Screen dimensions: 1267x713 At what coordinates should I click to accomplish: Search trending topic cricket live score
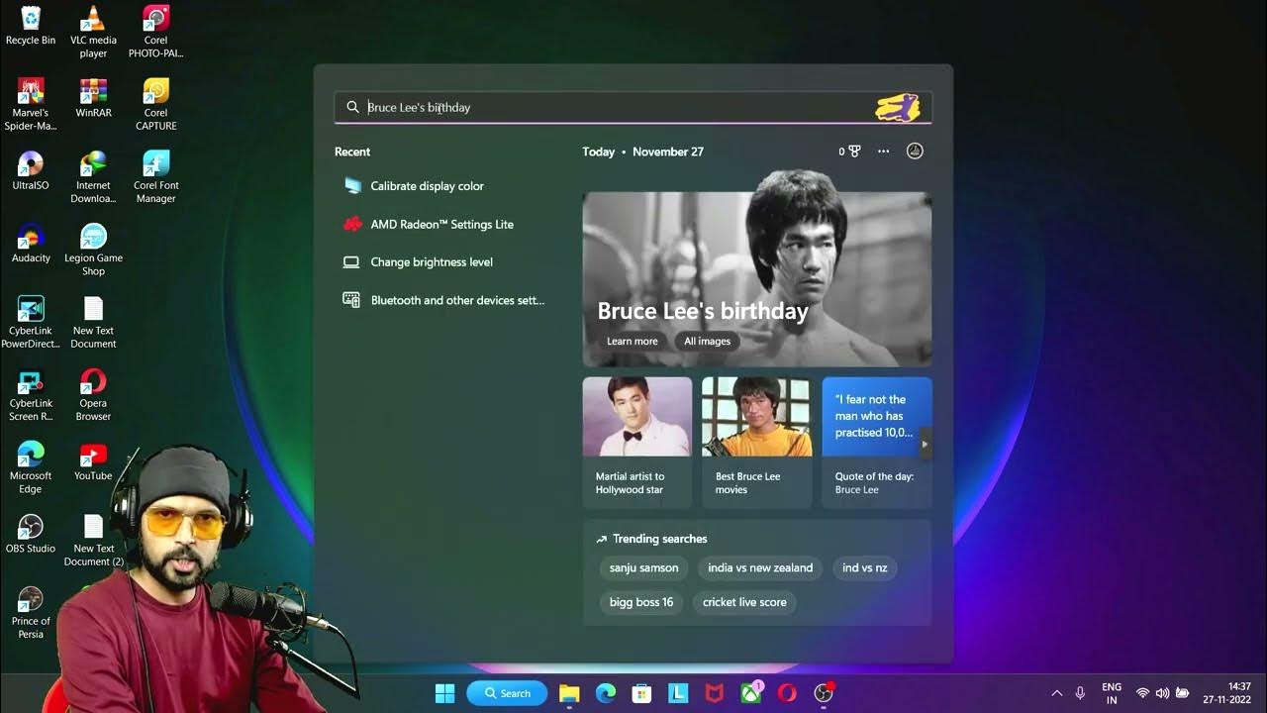click(744, 602)
